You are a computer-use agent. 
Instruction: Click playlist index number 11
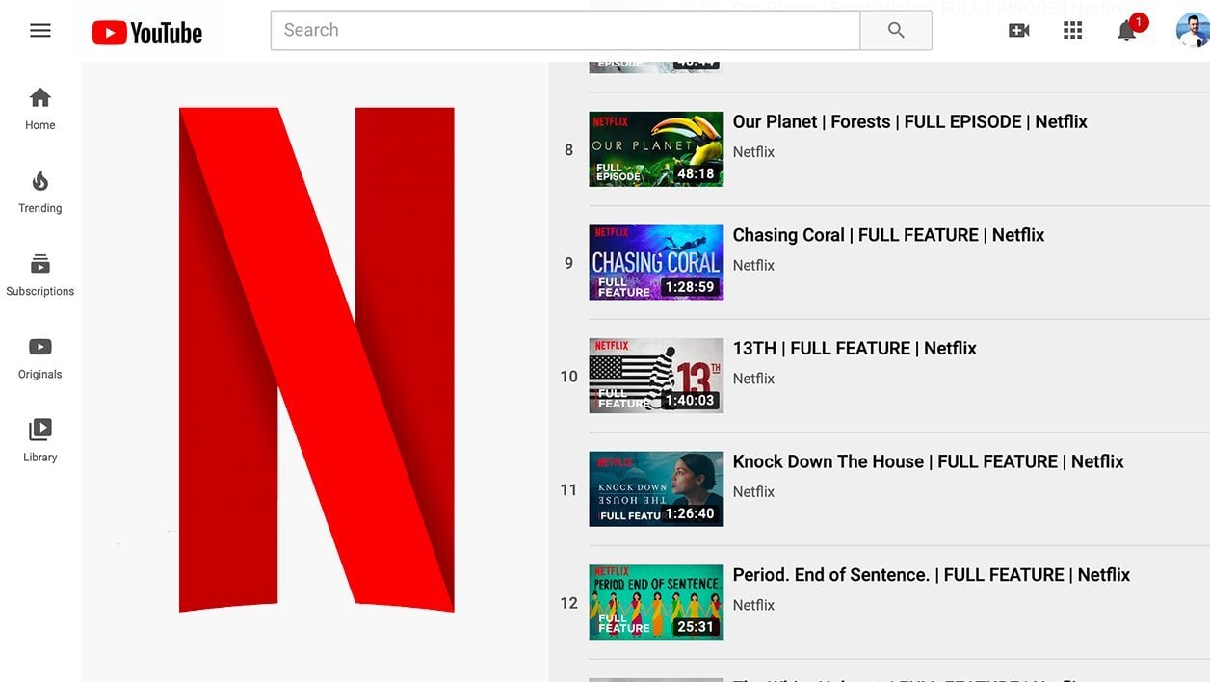[x=568, y=489]
